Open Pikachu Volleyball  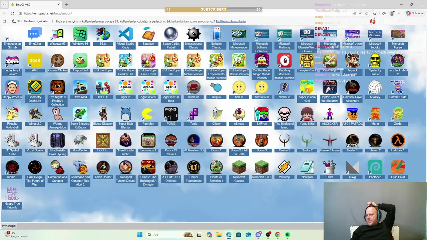point(12,118)
